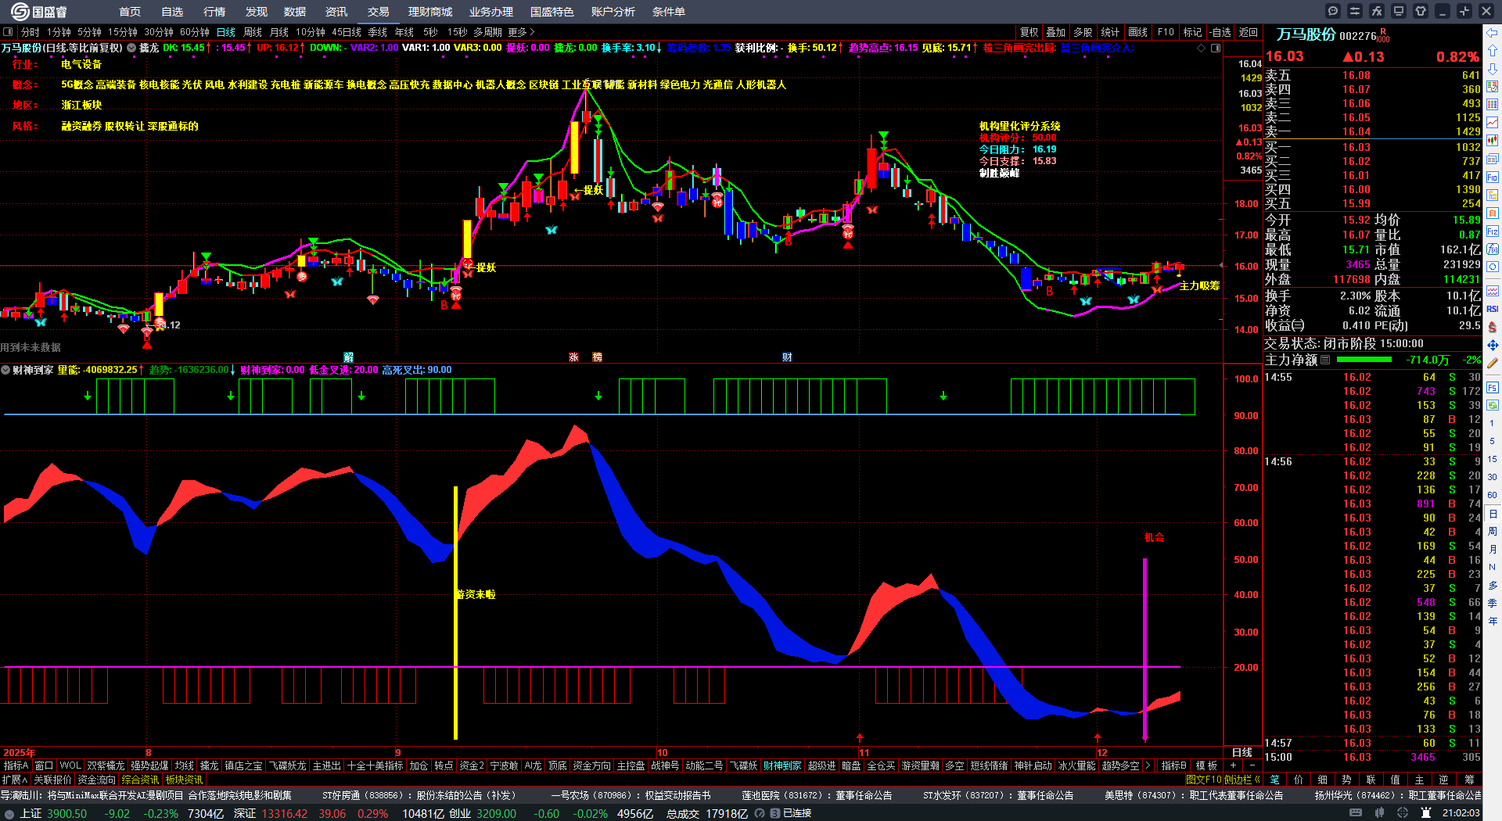Click the magenta 机会 vertical marker line
1502x821 pixels.
[x=1145, y=648]
